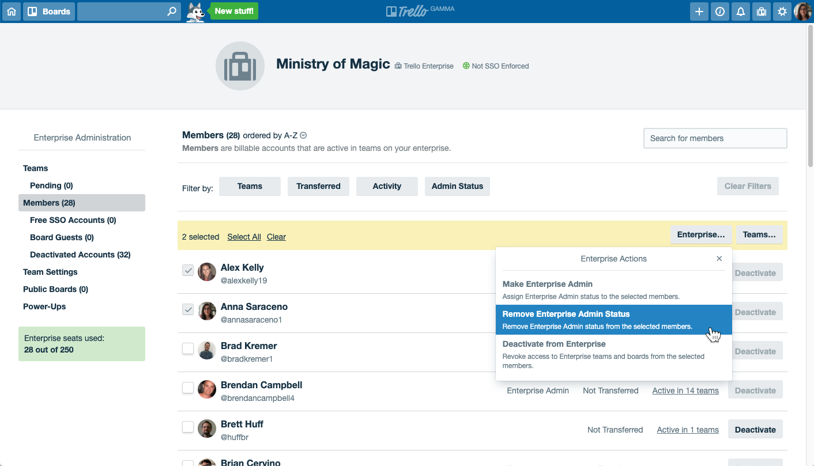Toggle the Enterprise... bulk actions dropdown
Image resolution: width=814 pixels, height=466 pixels.
point(701,234)
